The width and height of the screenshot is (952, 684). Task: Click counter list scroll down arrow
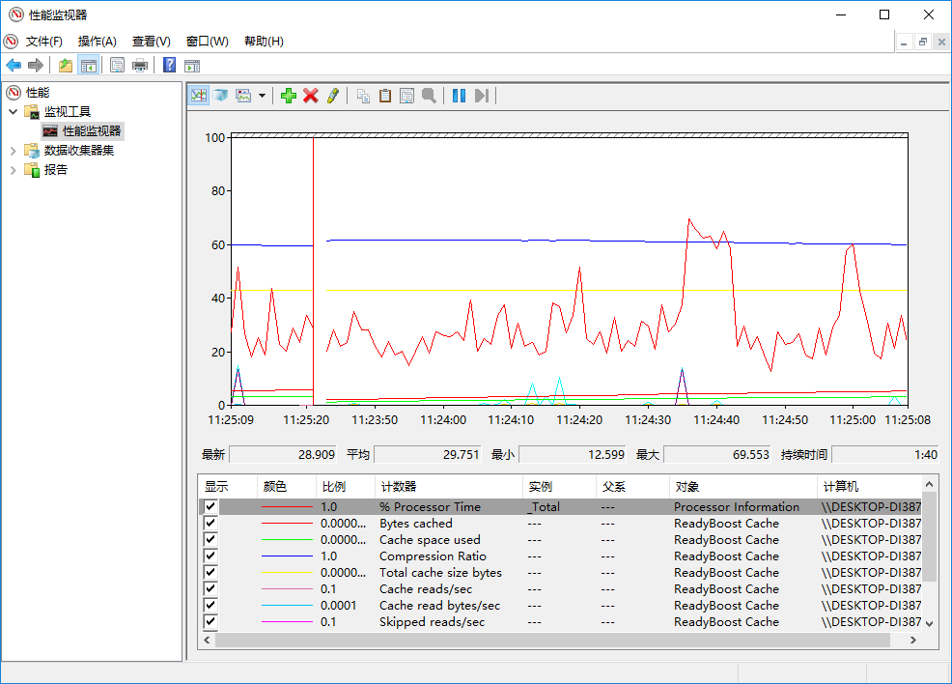[929, 624]
